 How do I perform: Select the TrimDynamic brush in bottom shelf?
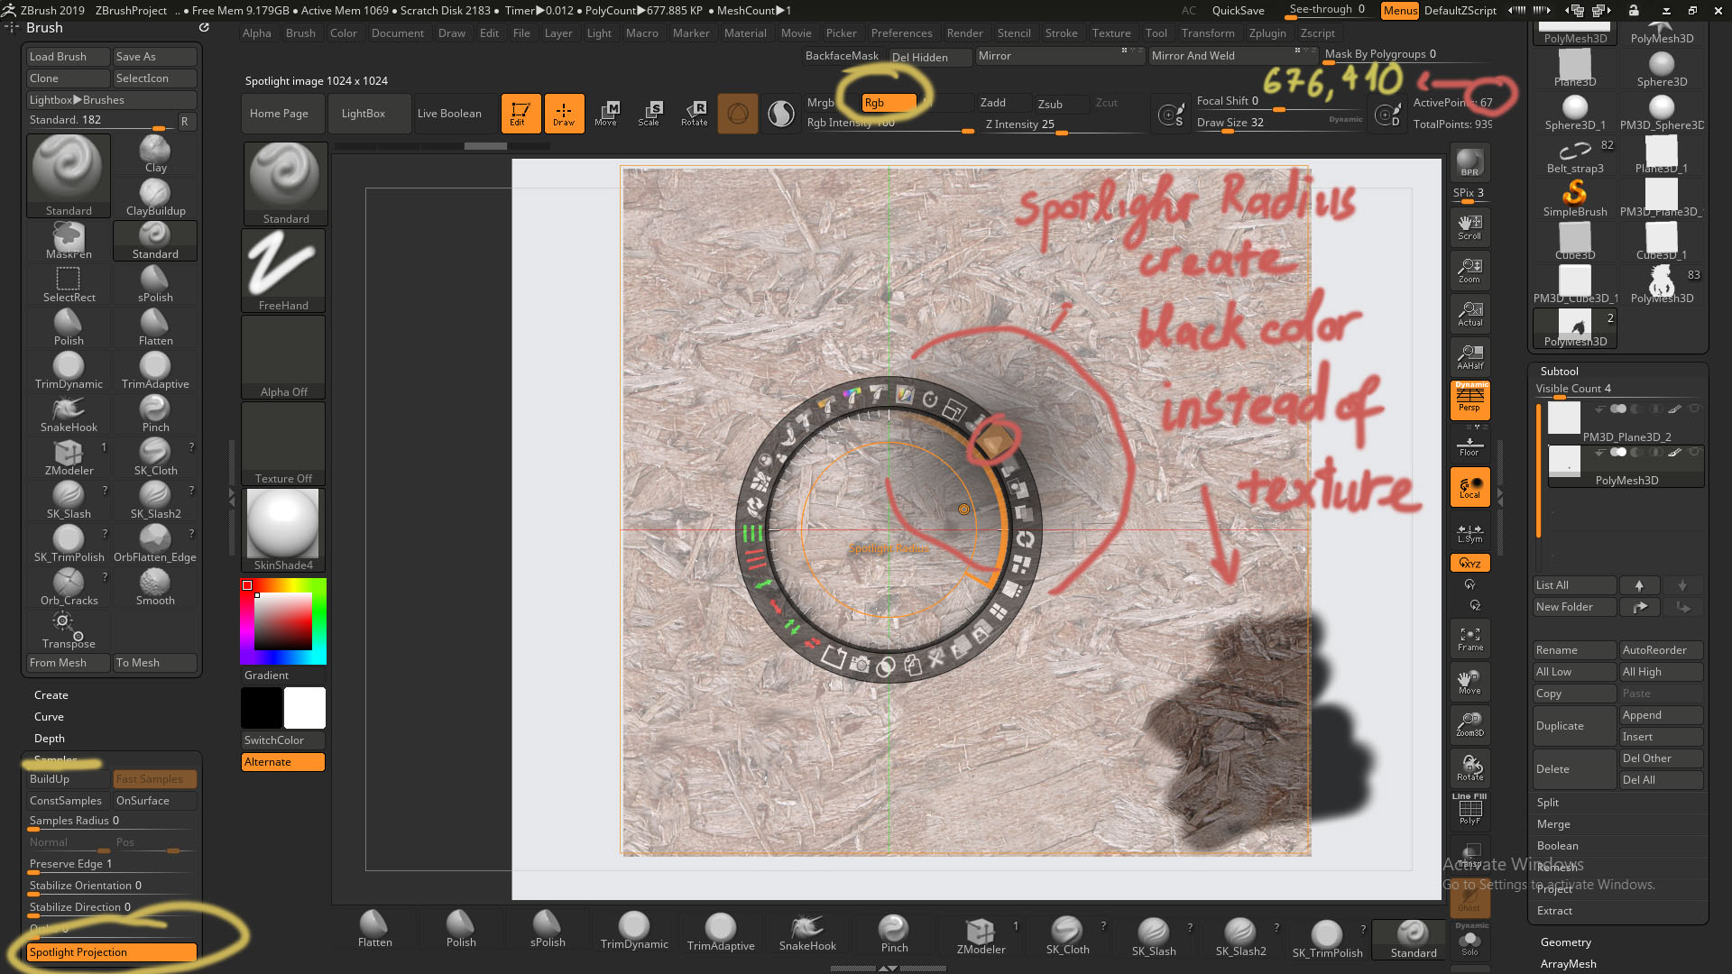pos(634,933)
